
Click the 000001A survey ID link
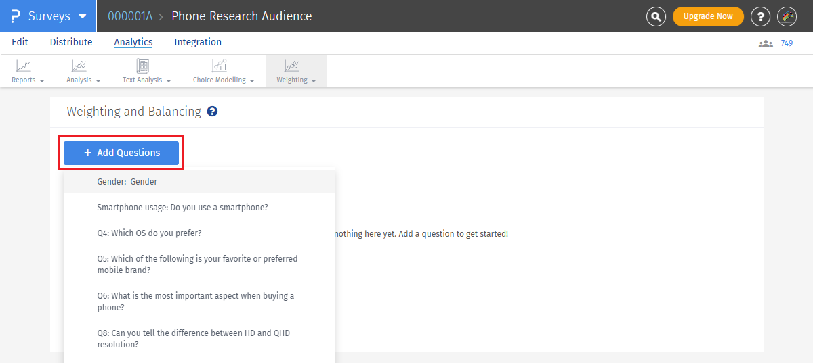(x=130, y=16)
